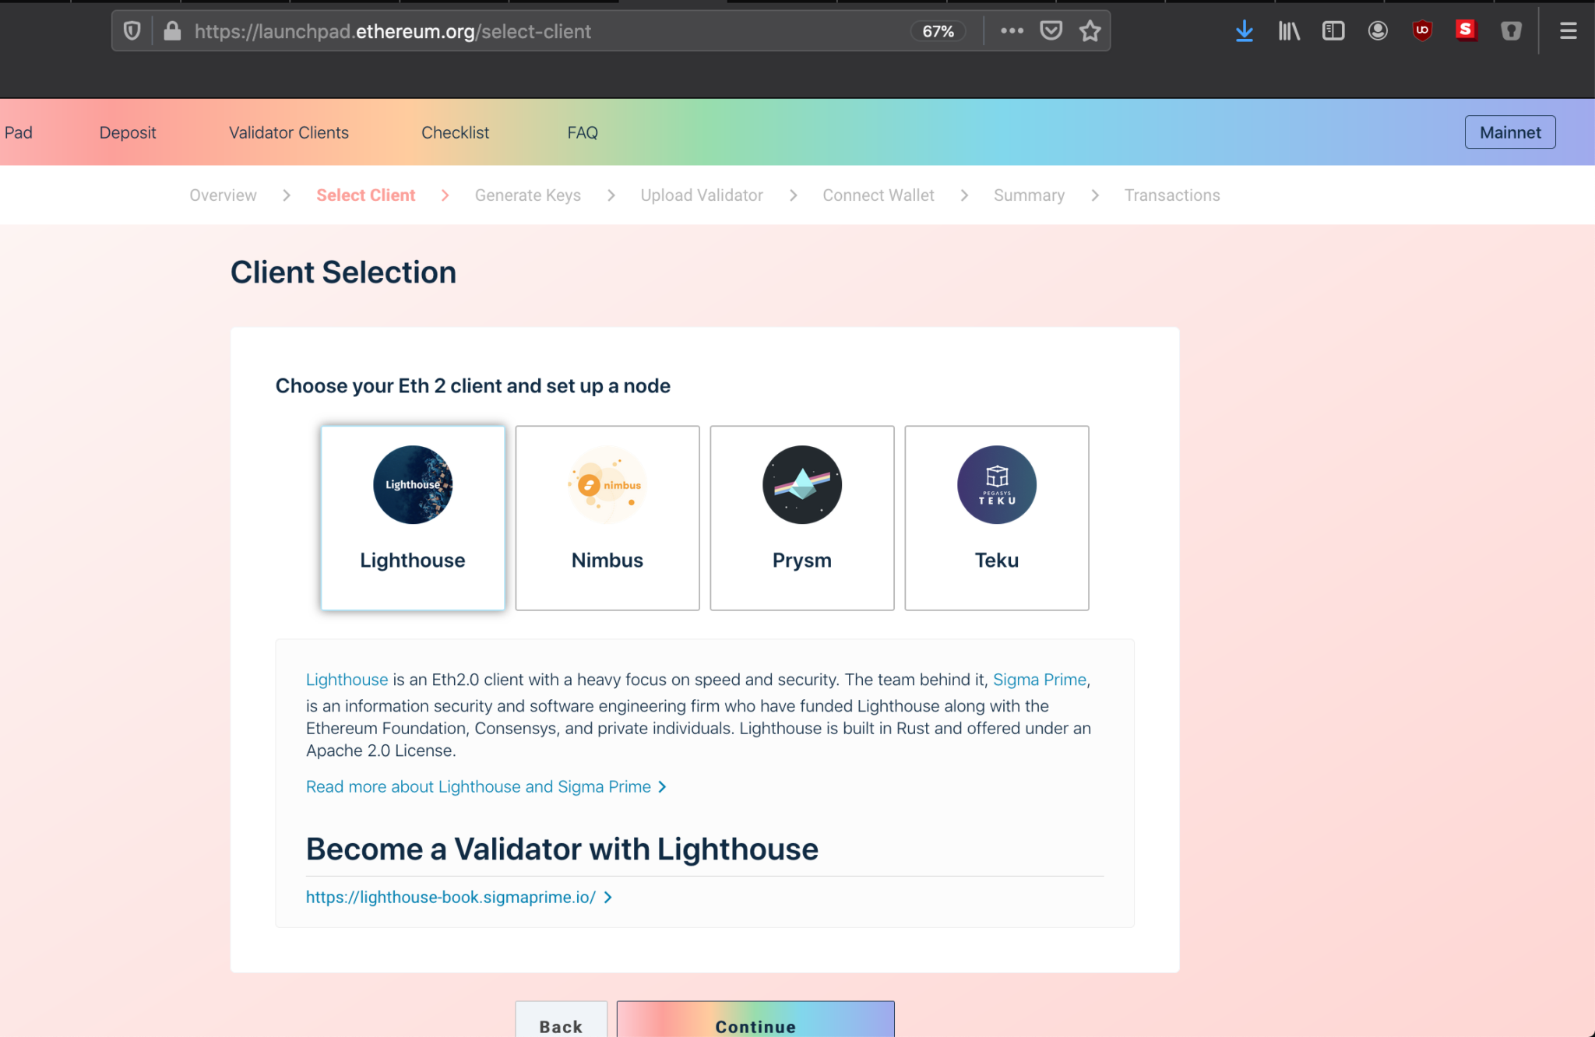
Task: Click the chevron after Summary
Action: 1095,195
